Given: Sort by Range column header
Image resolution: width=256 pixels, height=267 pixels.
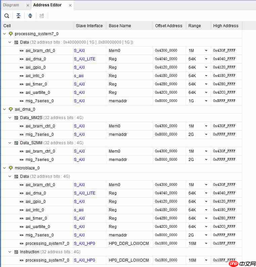Looking at the screenshot, I should pos(198,26).
